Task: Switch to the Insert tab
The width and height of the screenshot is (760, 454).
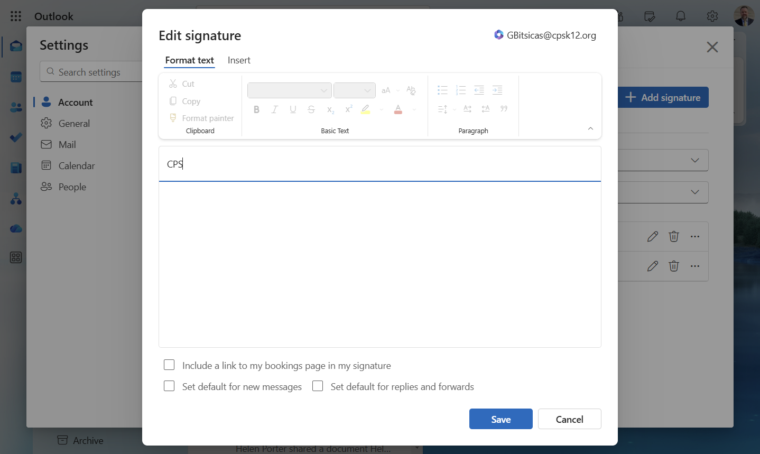Action: (239, 60)
